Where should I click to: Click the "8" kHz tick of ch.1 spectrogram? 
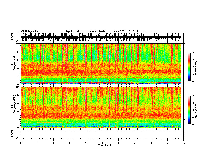[18, 52]
